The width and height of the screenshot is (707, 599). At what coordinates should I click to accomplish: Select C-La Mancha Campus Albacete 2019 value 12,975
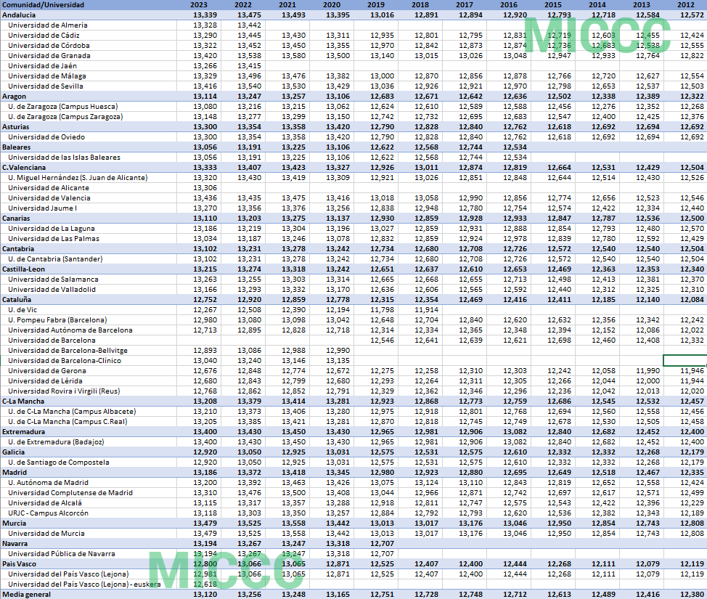coord(382,411)
